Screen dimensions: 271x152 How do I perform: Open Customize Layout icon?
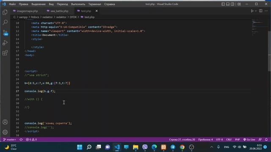[x=239, y=4]
